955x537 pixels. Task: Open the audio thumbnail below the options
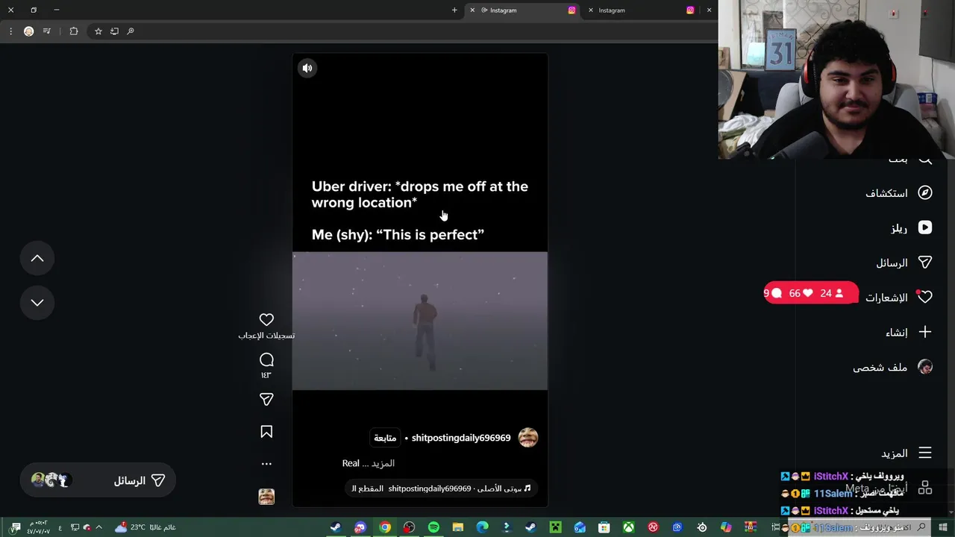[x=266, y=497]
